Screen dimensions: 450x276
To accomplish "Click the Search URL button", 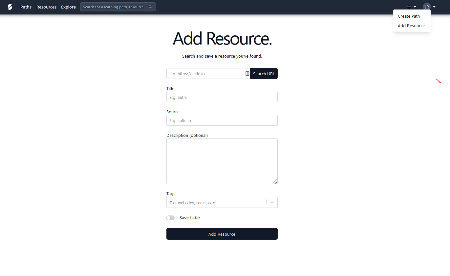I will (x=264, y=73).
